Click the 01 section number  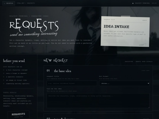click(48, 71)
